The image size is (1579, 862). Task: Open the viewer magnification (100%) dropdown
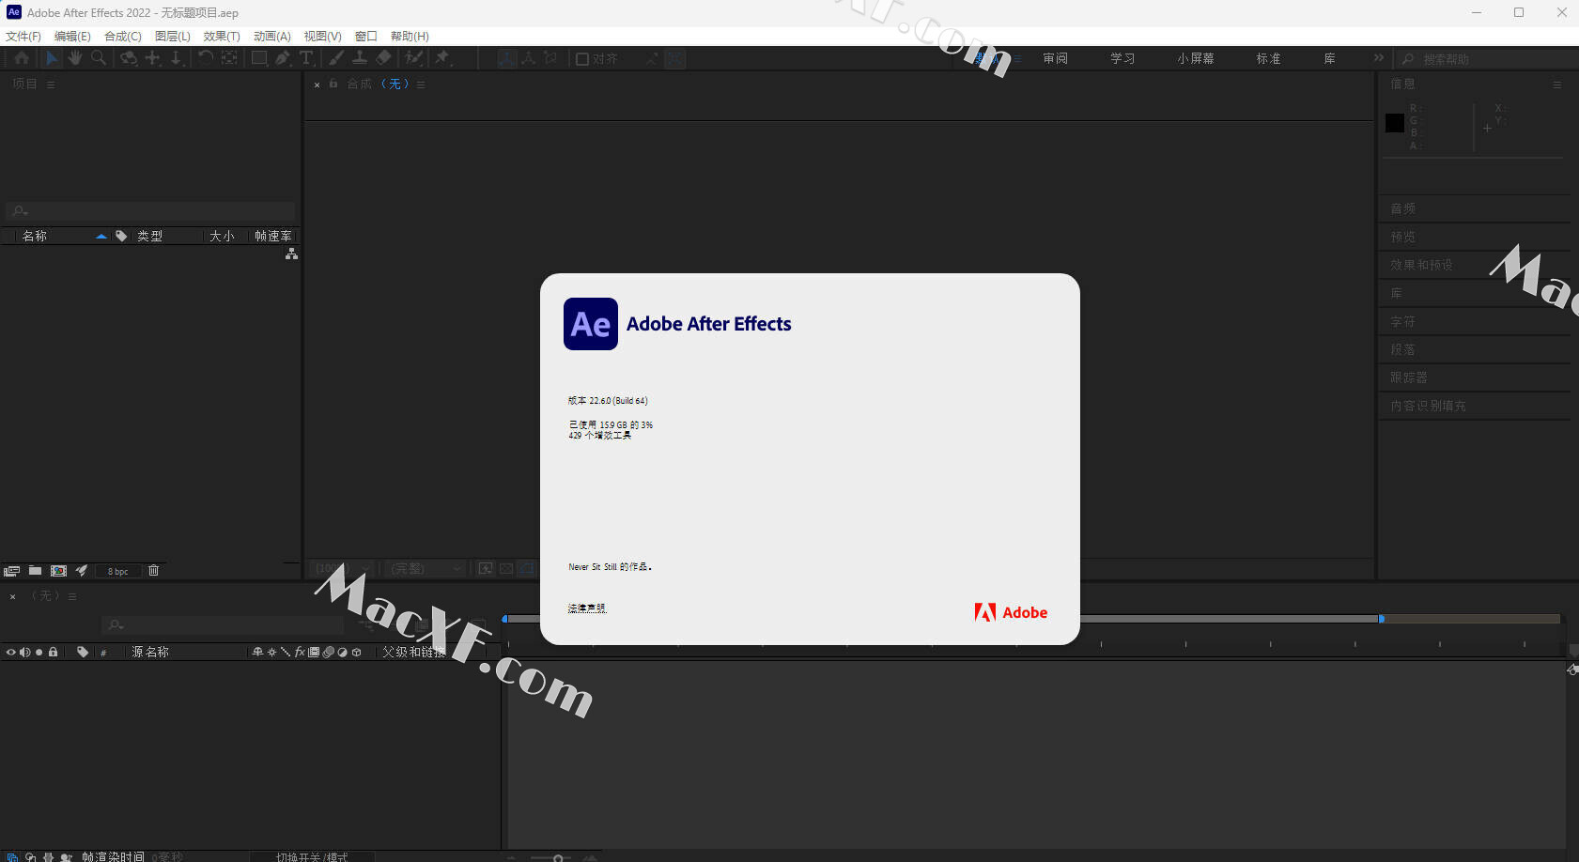[x=342, y=568]
